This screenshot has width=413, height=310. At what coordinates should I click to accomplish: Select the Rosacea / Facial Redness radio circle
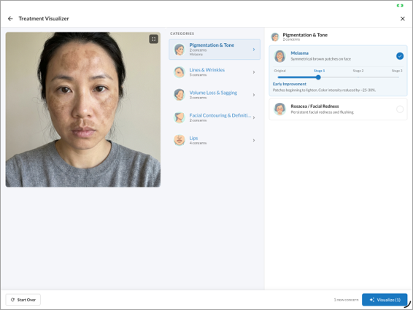[x=400, y=109]
